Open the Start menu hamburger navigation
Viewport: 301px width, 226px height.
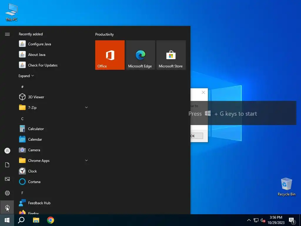pos(7,34)
